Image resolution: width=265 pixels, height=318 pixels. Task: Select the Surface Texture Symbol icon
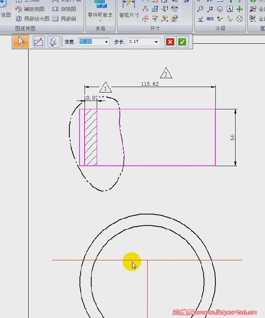(x=200, y=19)
